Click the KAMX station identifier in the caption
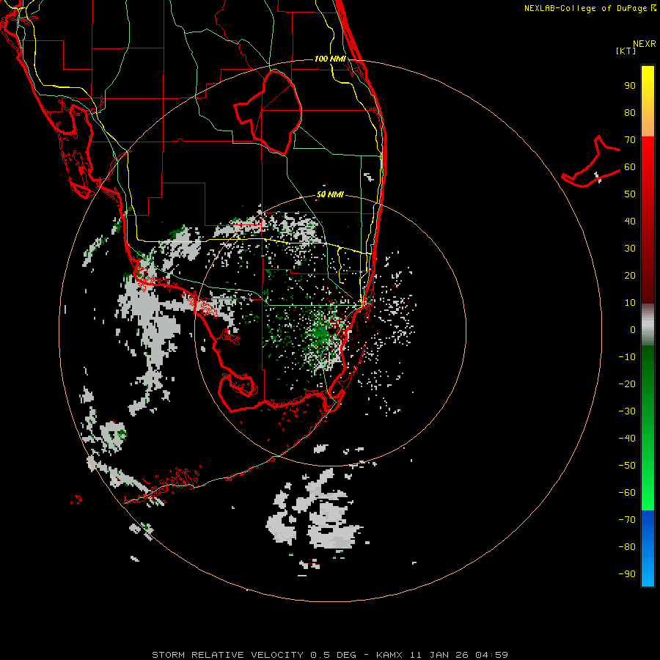The width and height of the screenshot is (660, 660). click(x=389, y=655)
